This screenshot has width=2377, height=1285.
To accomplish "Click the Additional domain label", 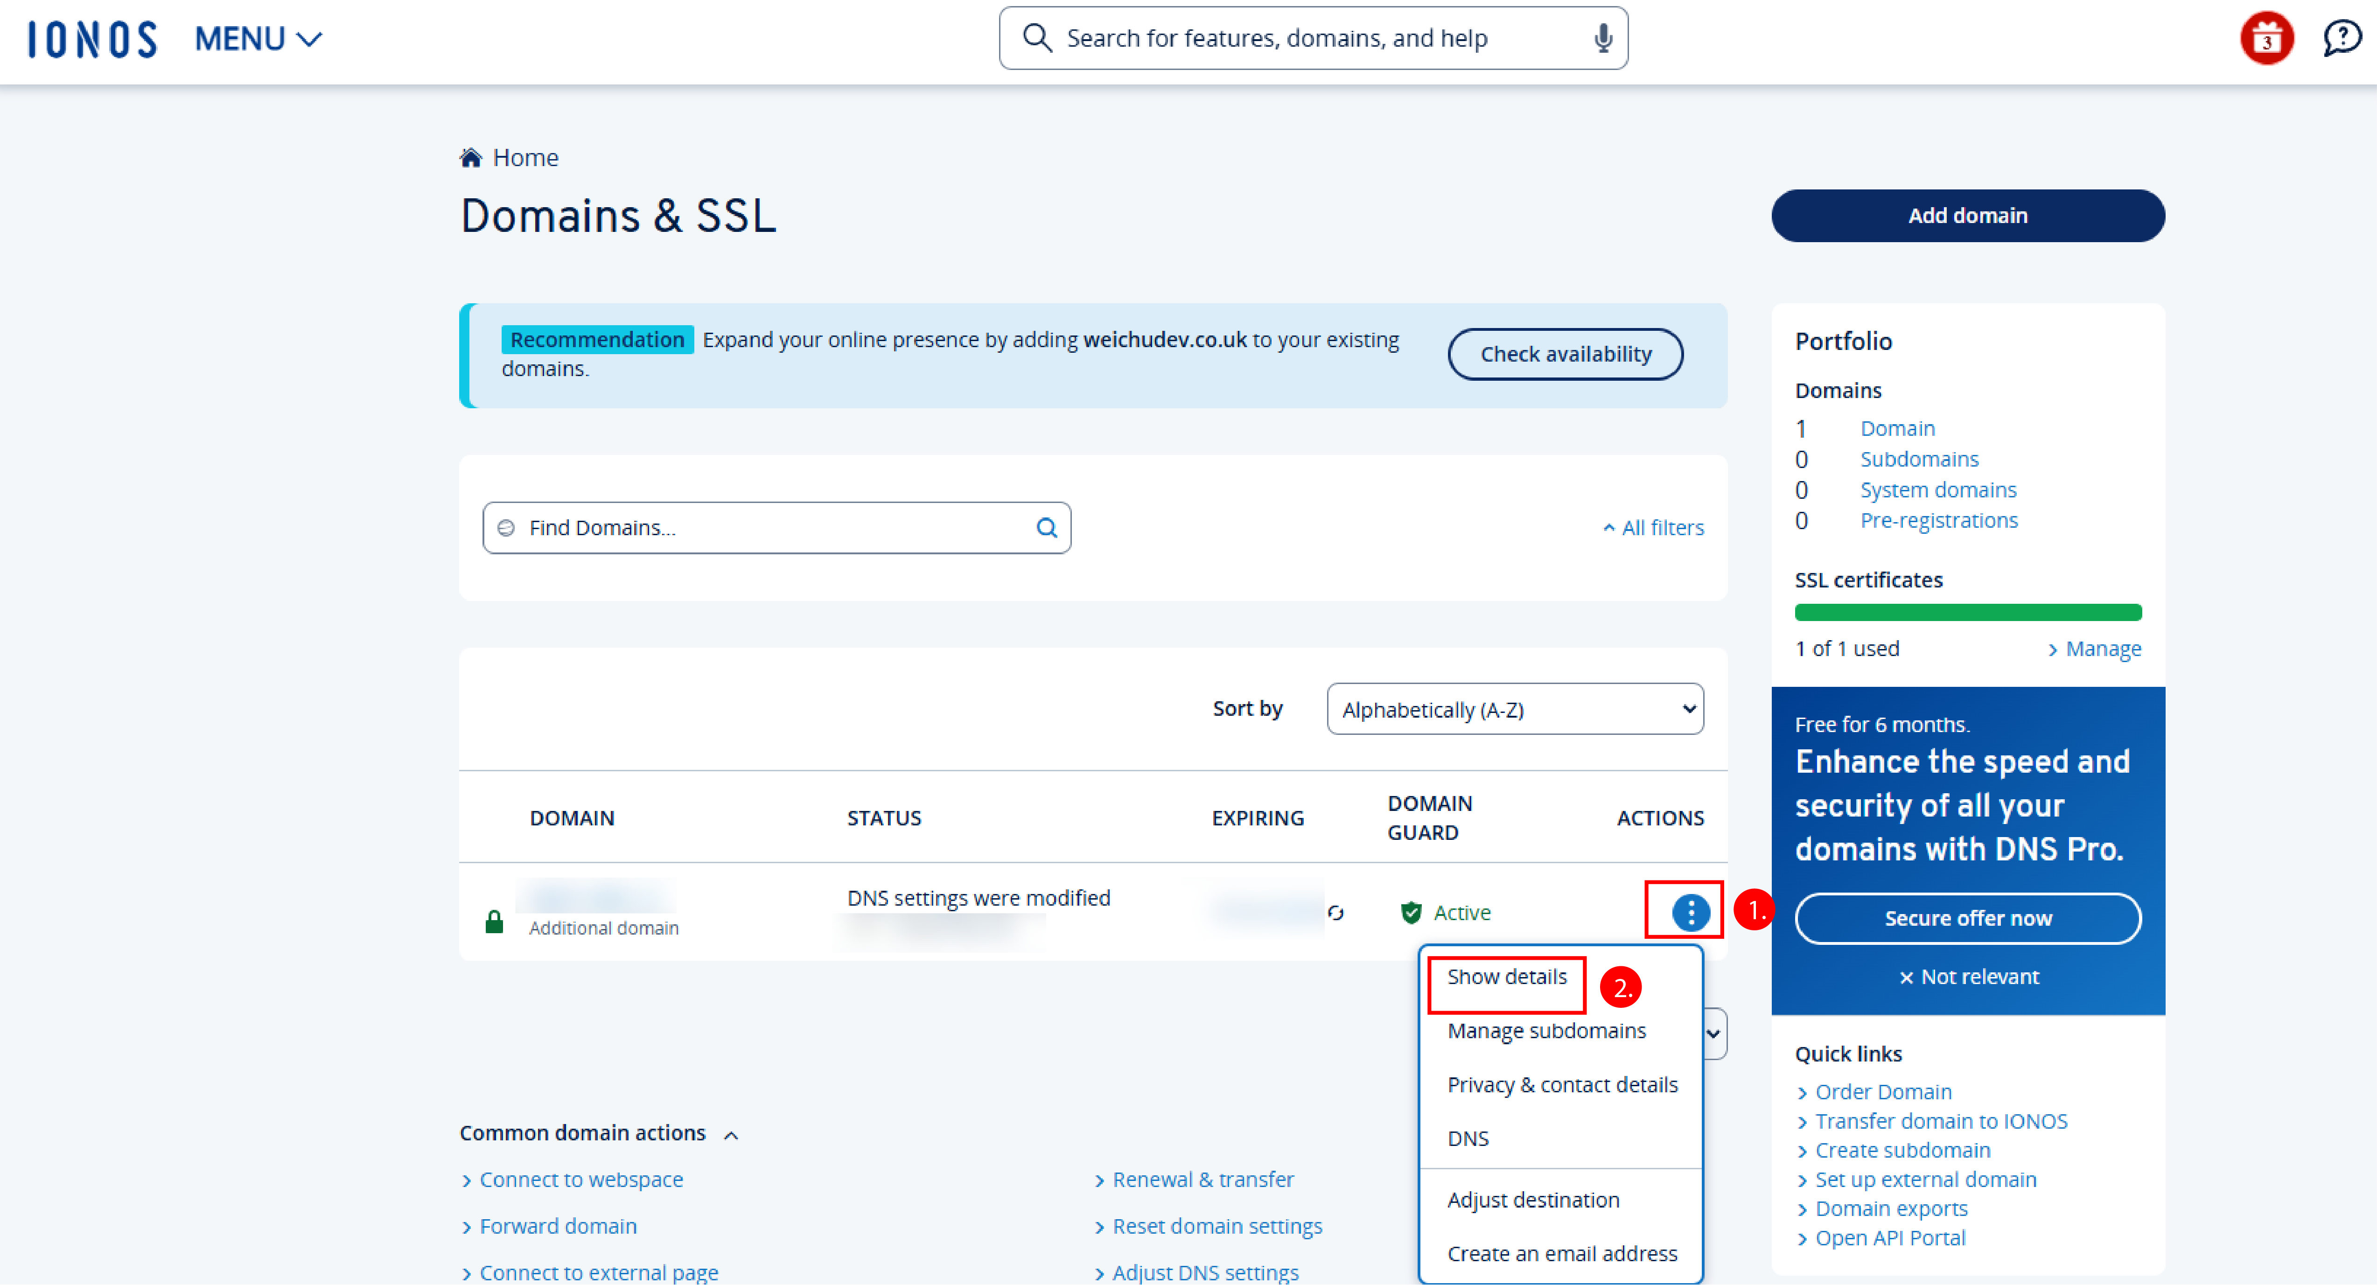I will (603, 928).
